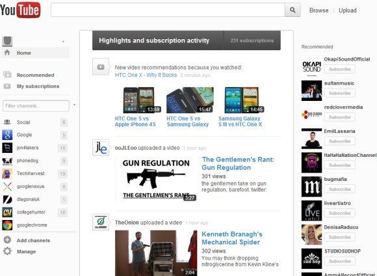Viewport: 377px width, 276px height.
Task: Go to My subscriptions
Action: click(x=38, y=86)
